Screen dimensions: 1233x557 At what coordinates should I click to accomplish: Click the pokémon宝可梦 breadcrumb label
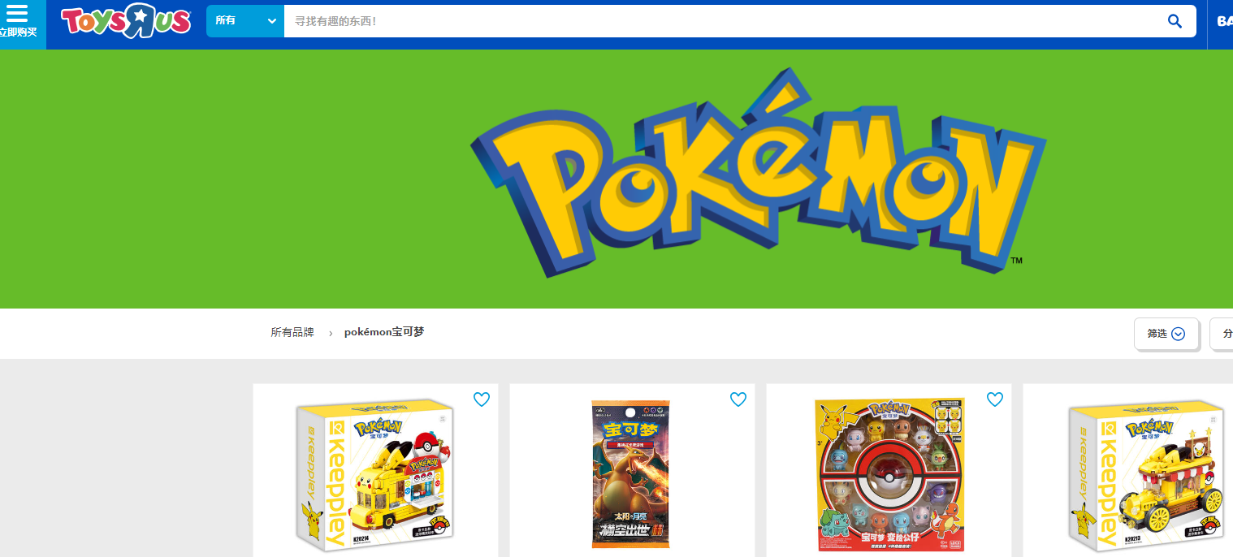click(x=384, y=333)
